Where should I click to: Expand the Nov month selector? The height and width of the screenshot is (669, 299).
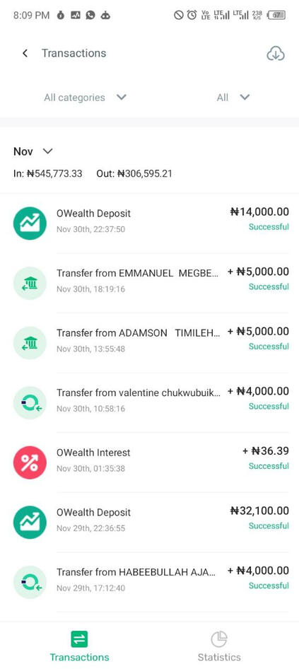point(33,151)
